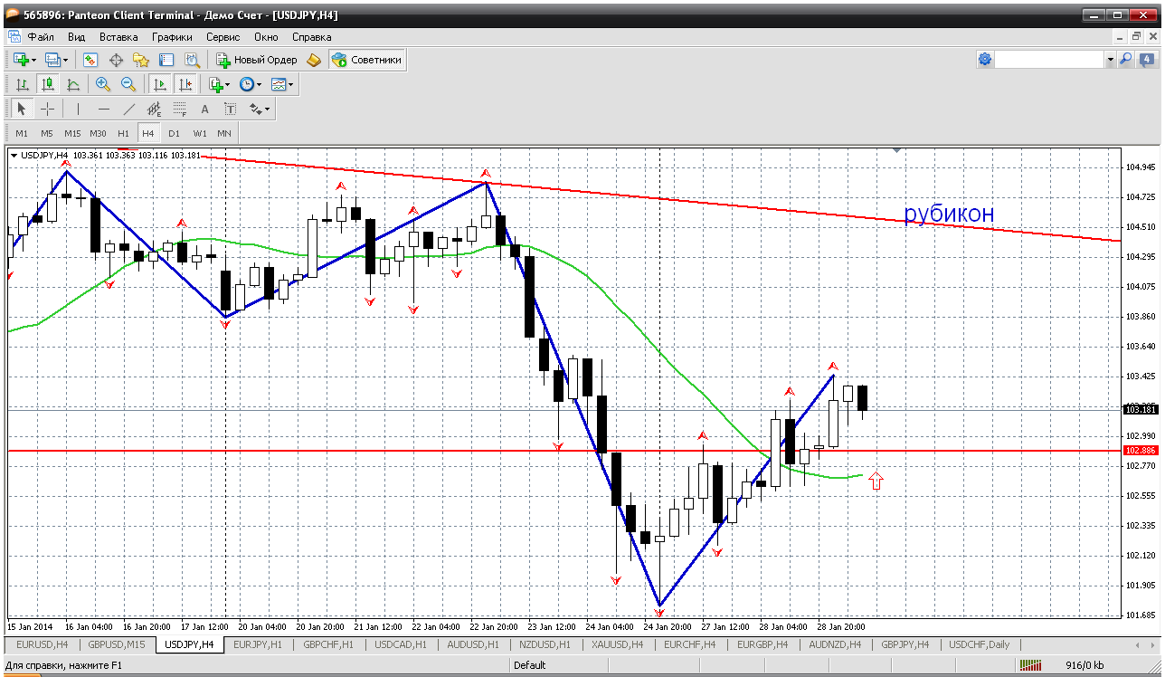Screen dimensions: 1165x677
Task: Click the Новый Ордер button
Action: point(257,60)
